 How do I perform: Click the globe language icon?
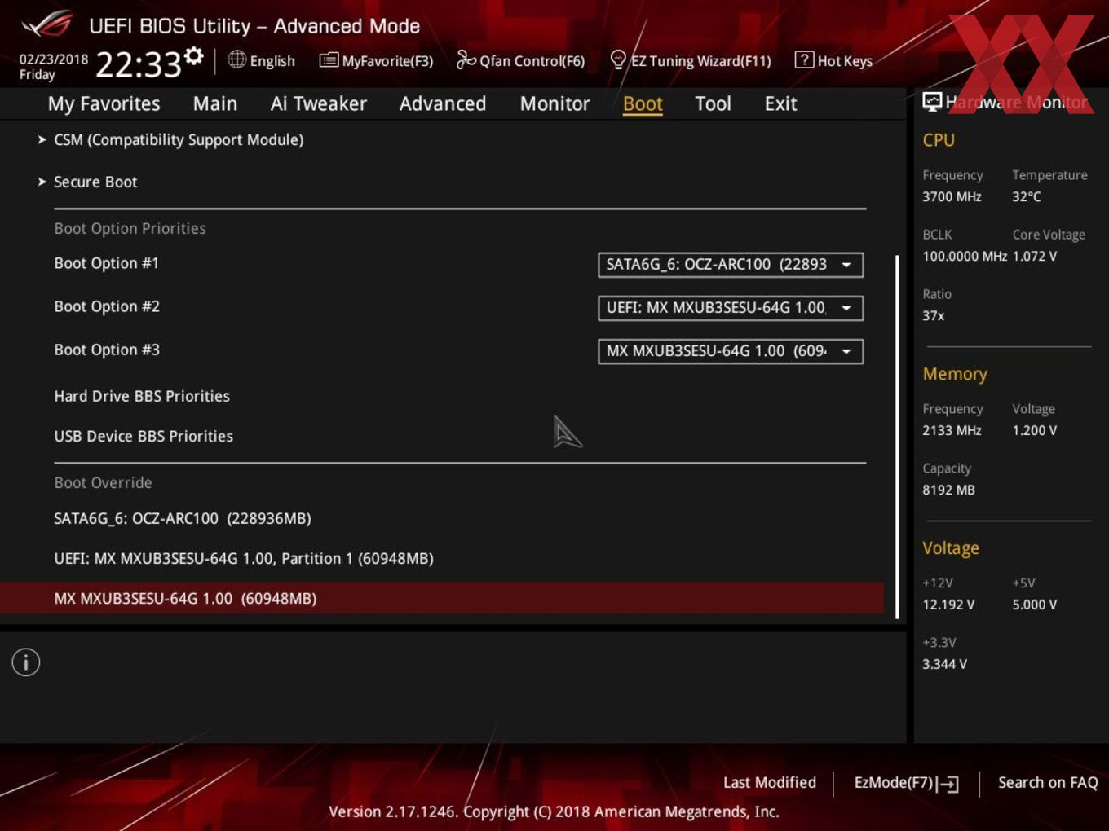tap(236, 59)
